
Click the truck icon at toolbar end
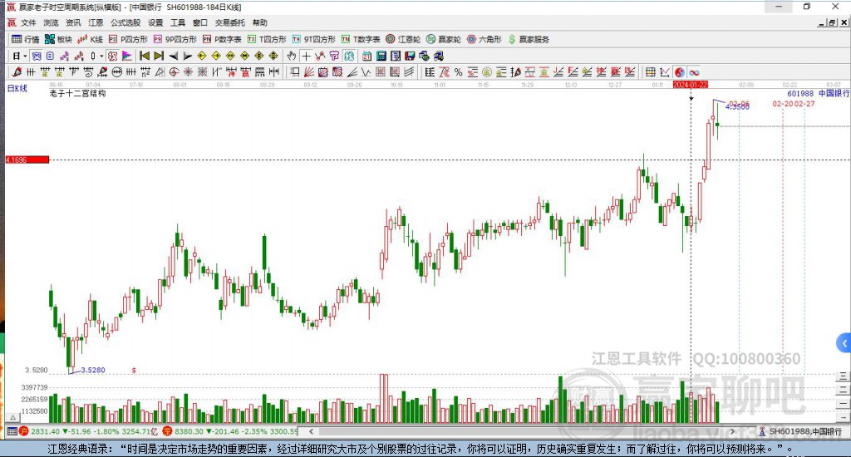point(439,56)
